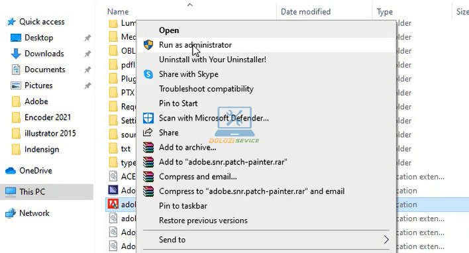Go to Pictures in sidebar
This screenshot has height=253, width=469.
[38, 85]
